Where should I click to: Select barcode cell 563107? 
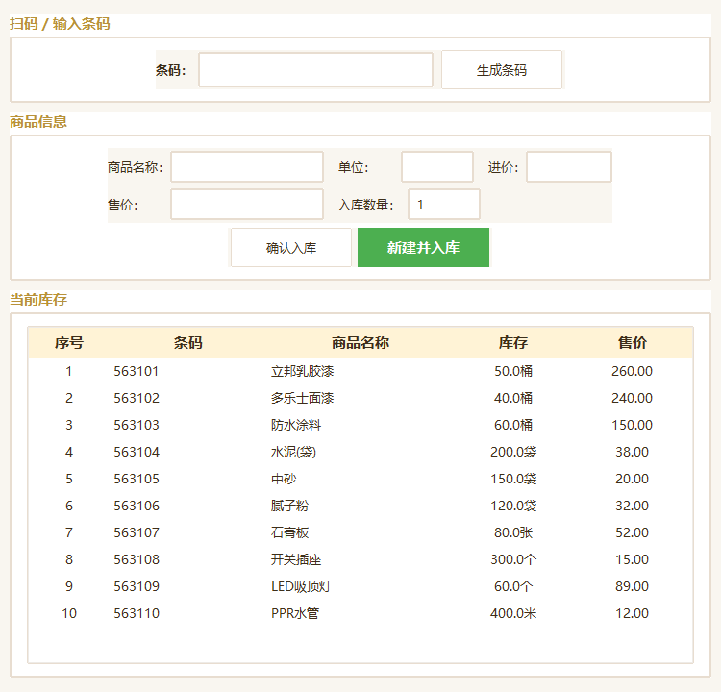click(x=137, y=532)
